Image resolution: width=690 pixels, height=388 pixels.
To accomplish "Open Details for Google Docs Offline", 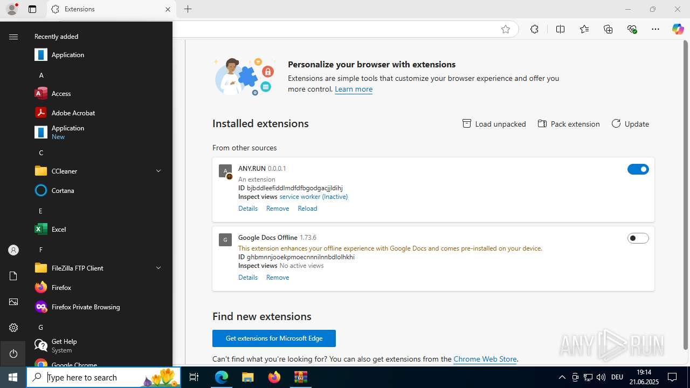I will (x=248, y=278).
